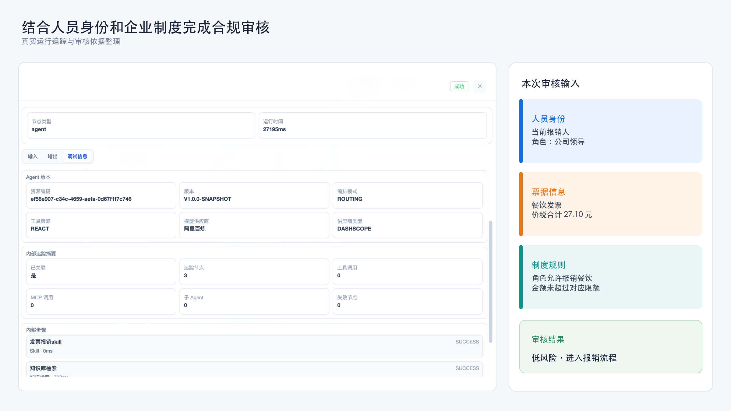This screenshot has width=731, height=411.
Task: Click SUCCESS status of 知识库检索
Action: click(x=467, y=368)
